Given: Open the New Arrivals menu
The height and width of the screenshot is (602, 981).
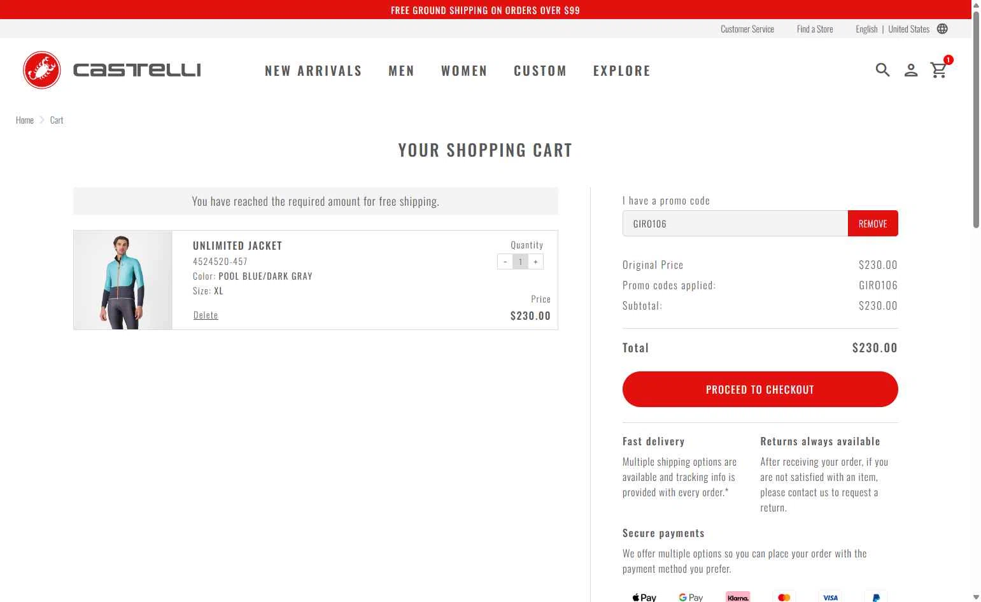Looking at the screenshot, I should 313,71.
